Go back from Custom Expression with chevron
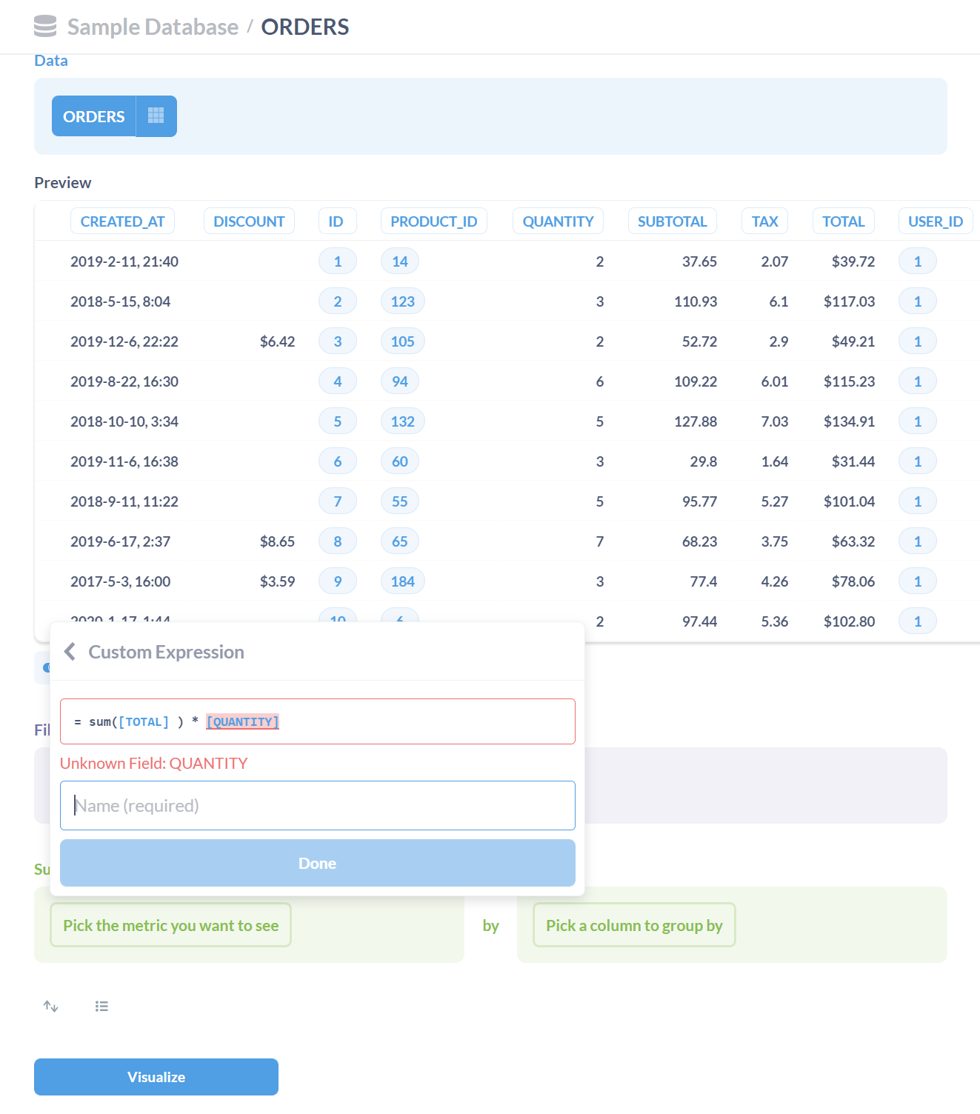This screenshot has width=980, height=1114. pyautogui.click(x=70, y=652)
